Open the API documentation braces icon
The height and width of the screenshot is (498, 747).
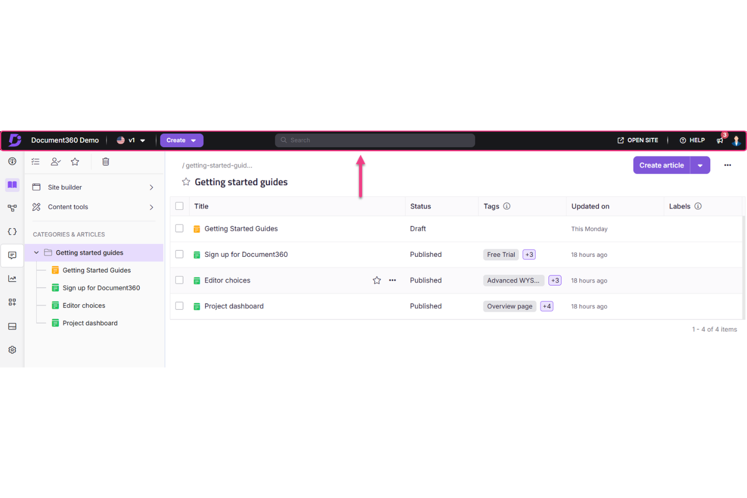(12, 231)
